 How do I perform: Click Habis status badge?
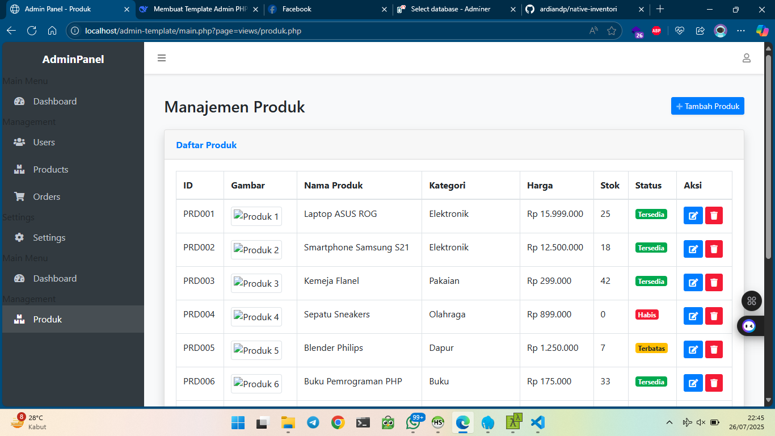tap(647, 315)
